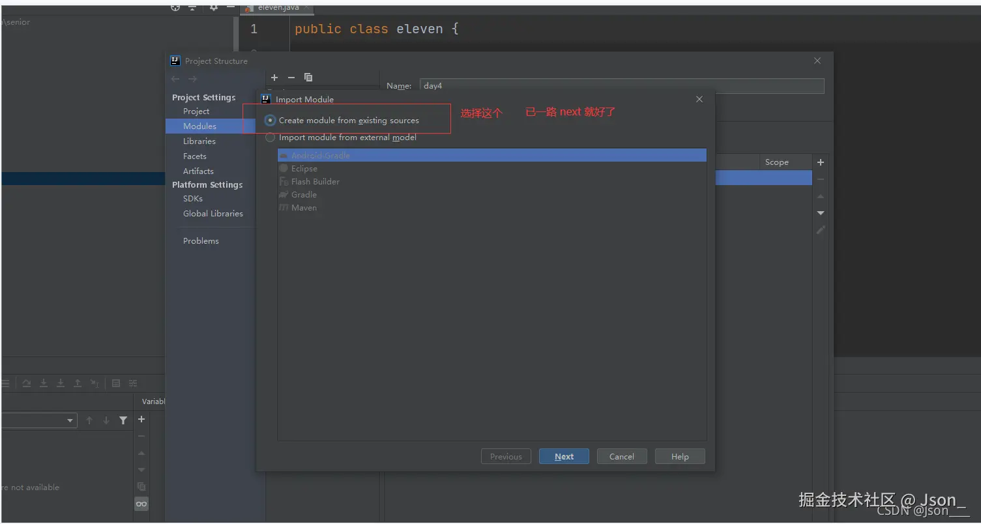Image resolution: width=981 pixels, height=524 pixels.
Task: Remove watch with Variables minus icon
Action: [141, 436]
